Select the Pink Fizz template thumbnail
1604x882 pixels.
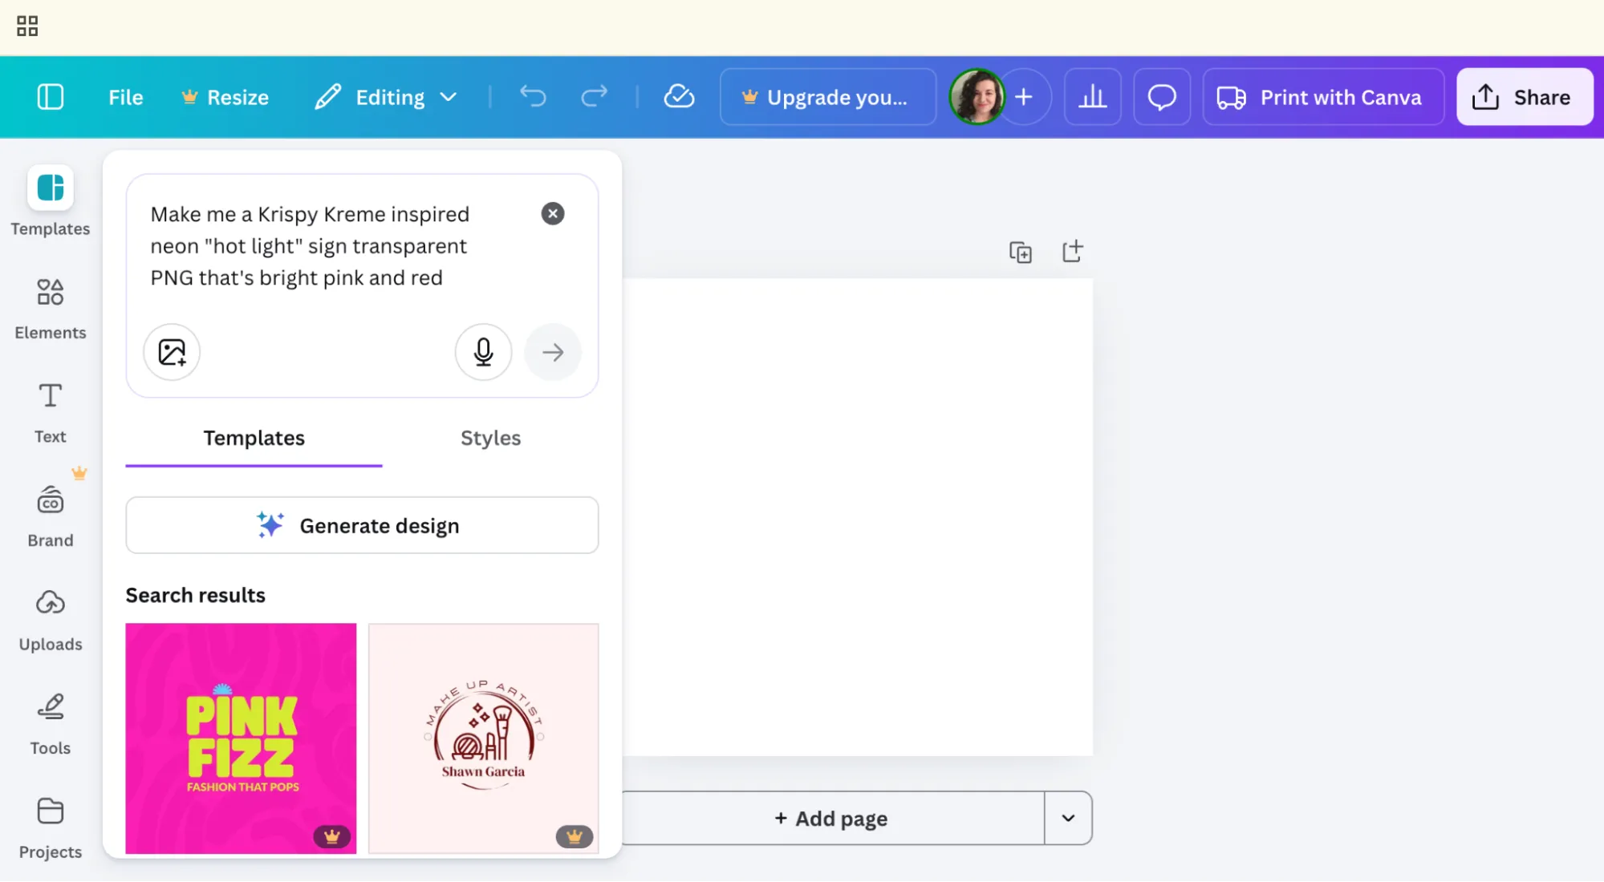(x=241, y=738)
